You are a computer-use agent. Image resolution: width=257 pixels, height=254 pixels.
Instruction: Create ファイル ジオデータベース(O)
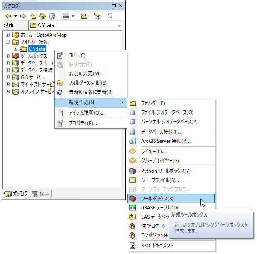pyautogui.click(x=171, y=112)
